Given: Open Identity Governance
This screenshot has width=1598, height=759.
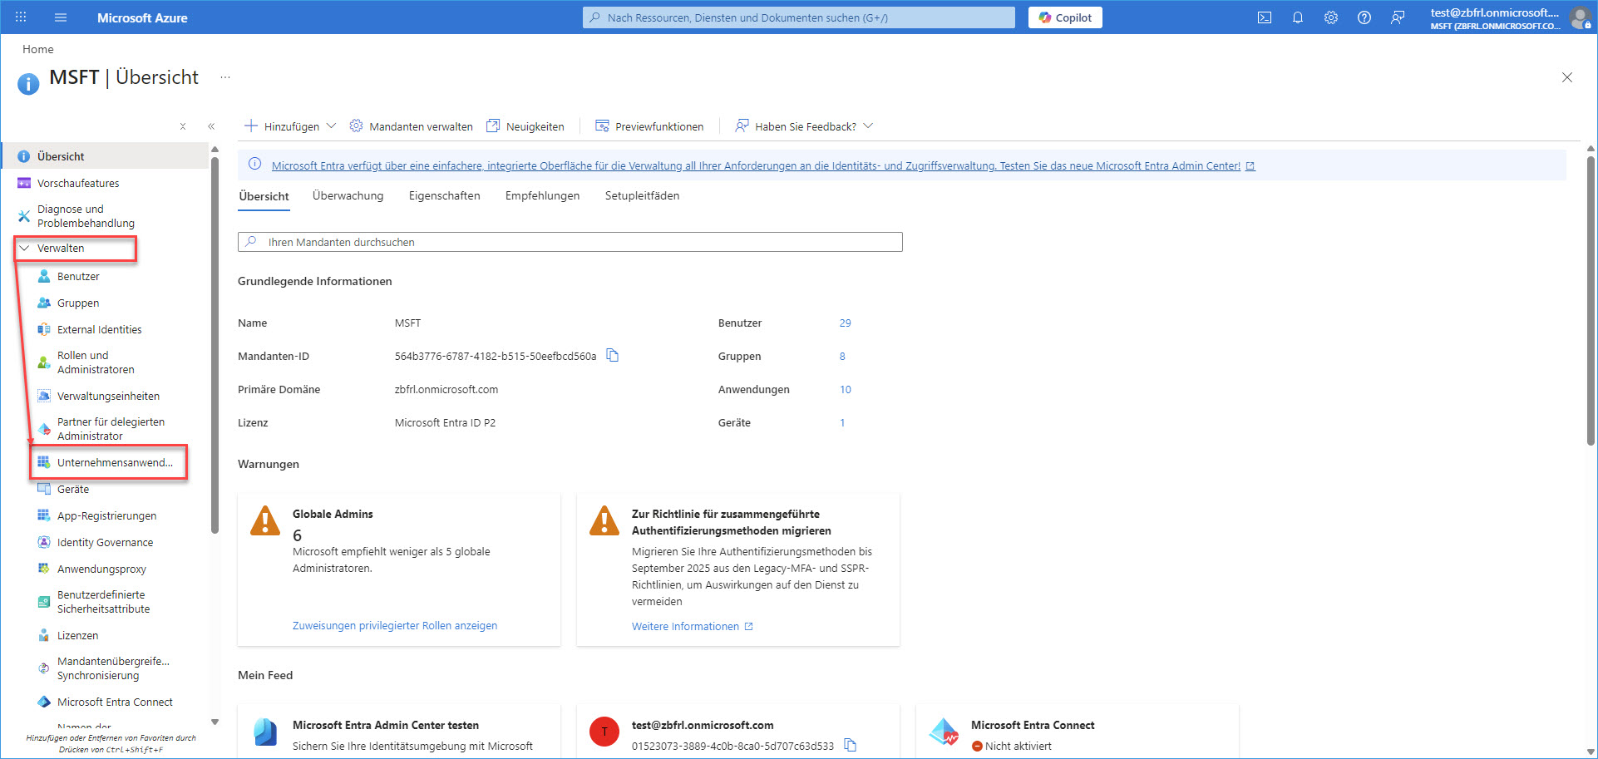Looking at the screenshot, I should click(x=105, y=542).
